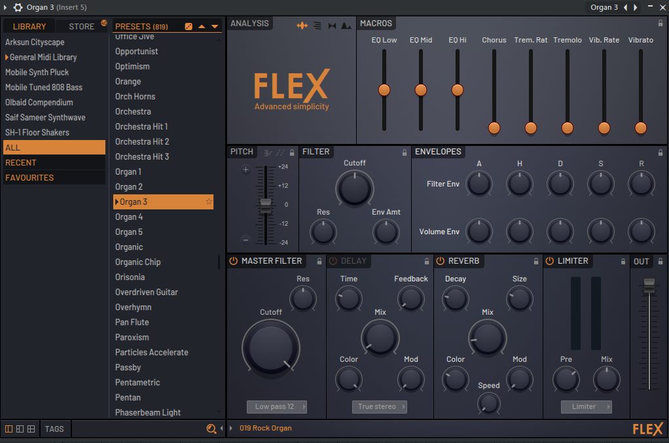
Task: Select the Pan Flute preset
Action: pos(132,323)
